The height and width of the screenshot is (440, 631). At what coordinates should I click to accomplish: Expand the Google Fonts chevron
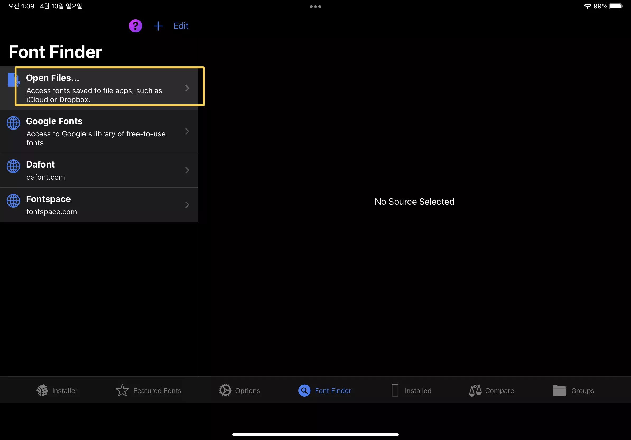tap(187, 131)
